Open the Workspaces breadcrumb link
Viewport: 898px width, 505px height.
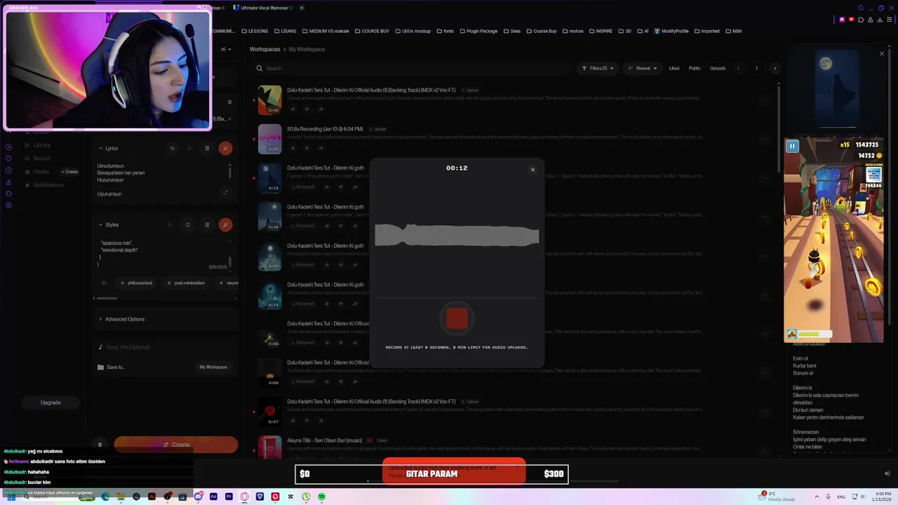[264, 49]
